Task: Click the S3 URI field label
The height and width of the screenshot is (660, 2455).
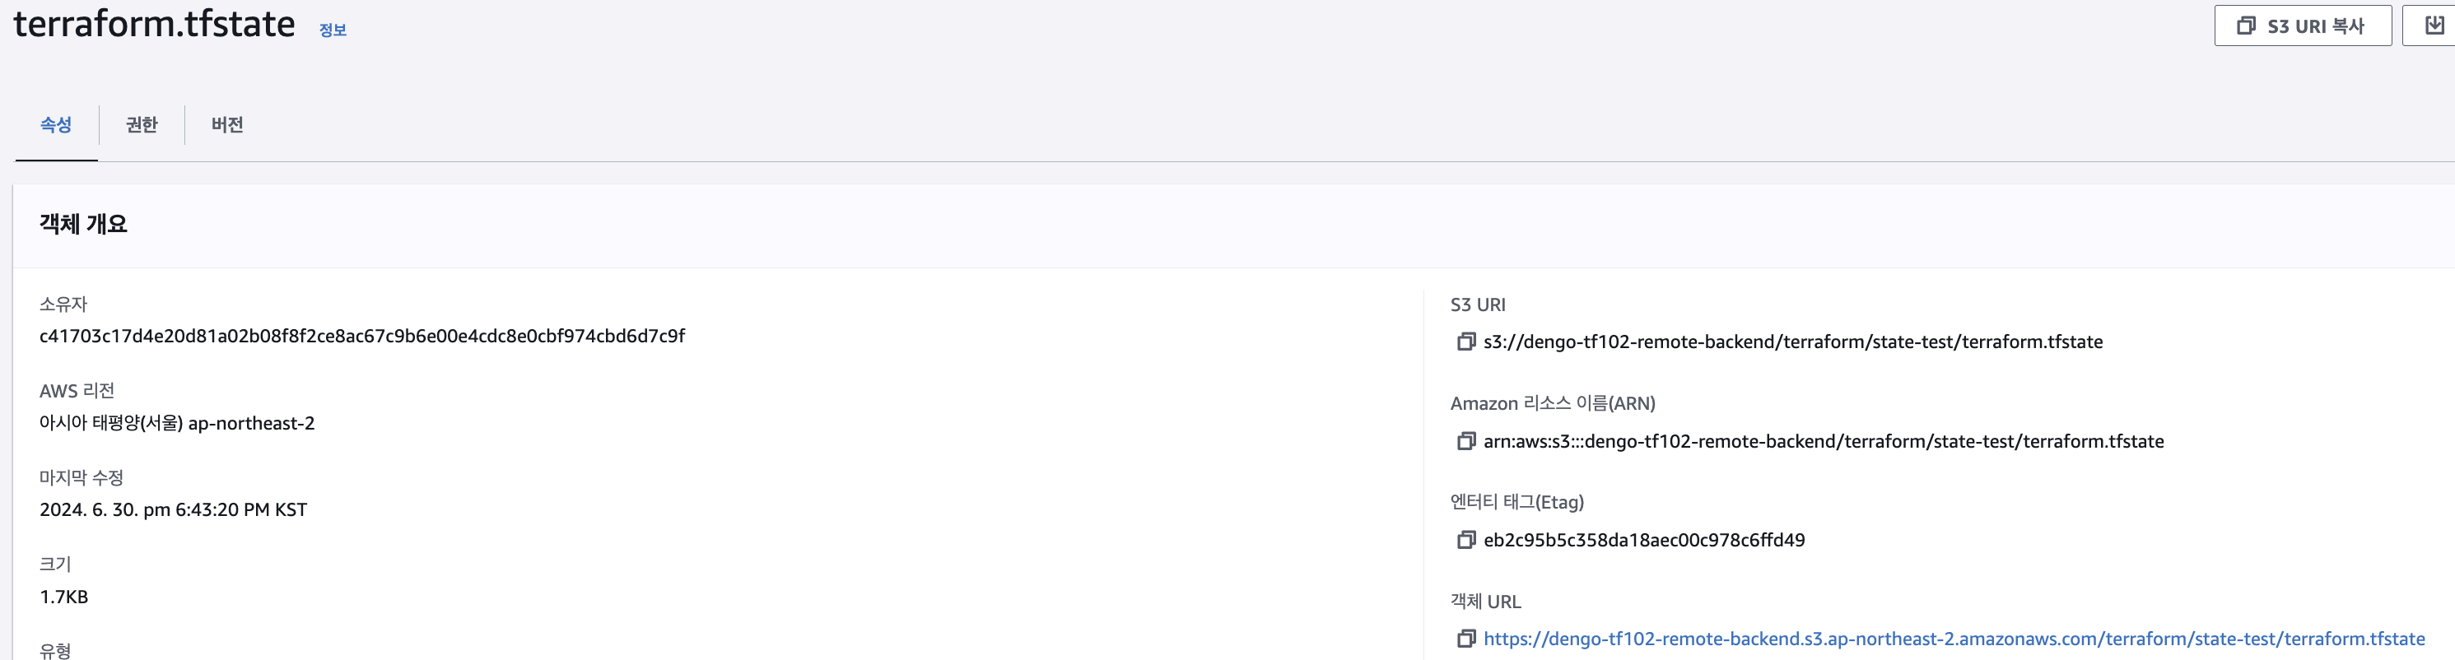Action: coord(1478,304)
